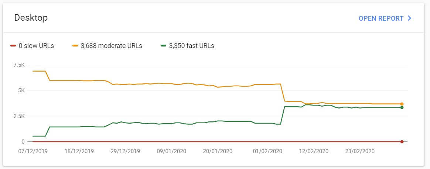Click the 07/12/2019 date axis label

click(33, 151)
